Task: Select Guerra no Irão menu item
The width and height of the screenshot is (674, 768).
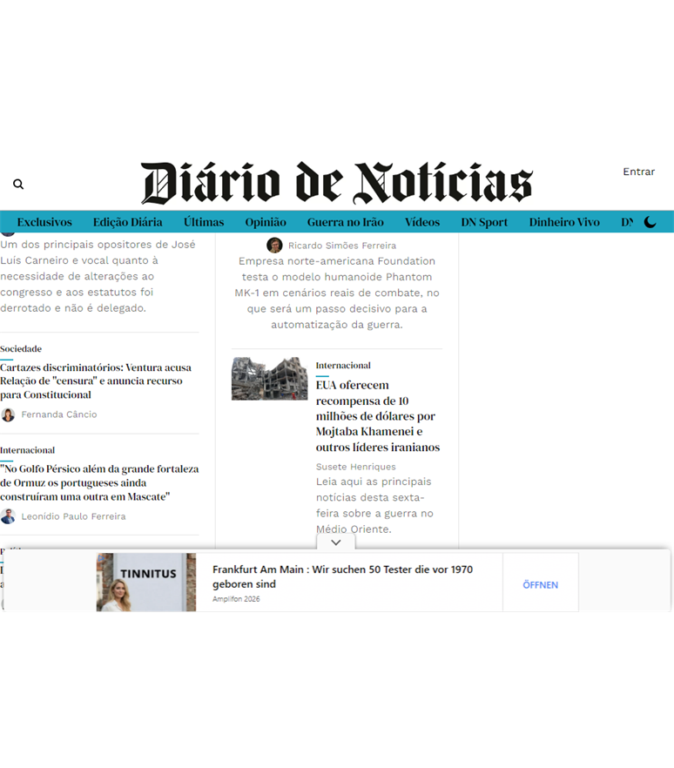Action: click(x=346, y=222)
